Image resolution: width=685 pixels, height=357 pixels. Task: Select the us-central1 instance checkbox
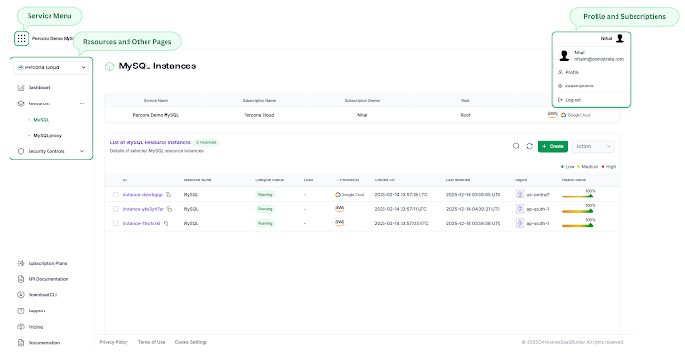(x=115, y=195)
